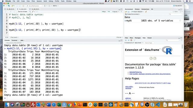Click the misc link in alphabet index
Viewport: 193px width, 108px height.
coord(169,83)
